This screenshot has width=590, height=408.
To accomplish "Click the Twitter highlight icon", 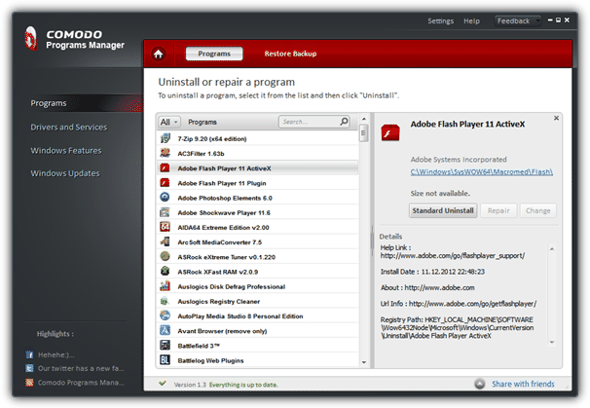I will pyautogui.click(x=29, y=368).
